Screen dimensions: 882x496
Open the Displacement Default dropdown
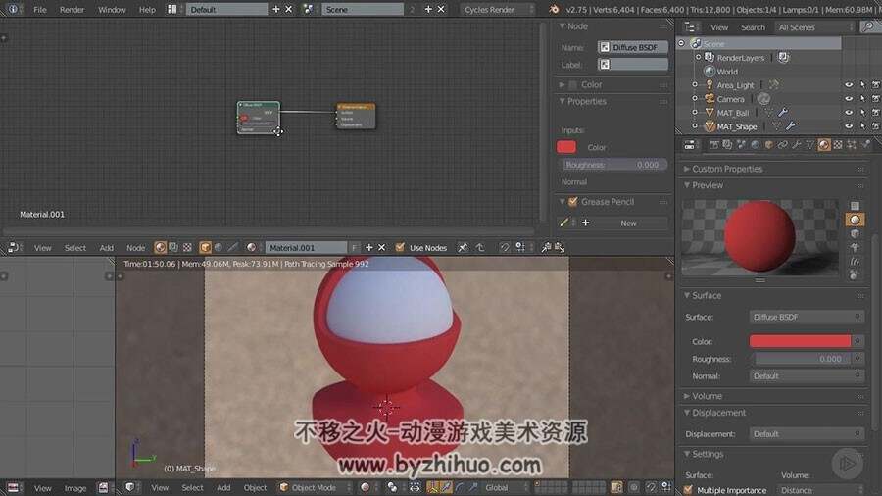(807, 434)
